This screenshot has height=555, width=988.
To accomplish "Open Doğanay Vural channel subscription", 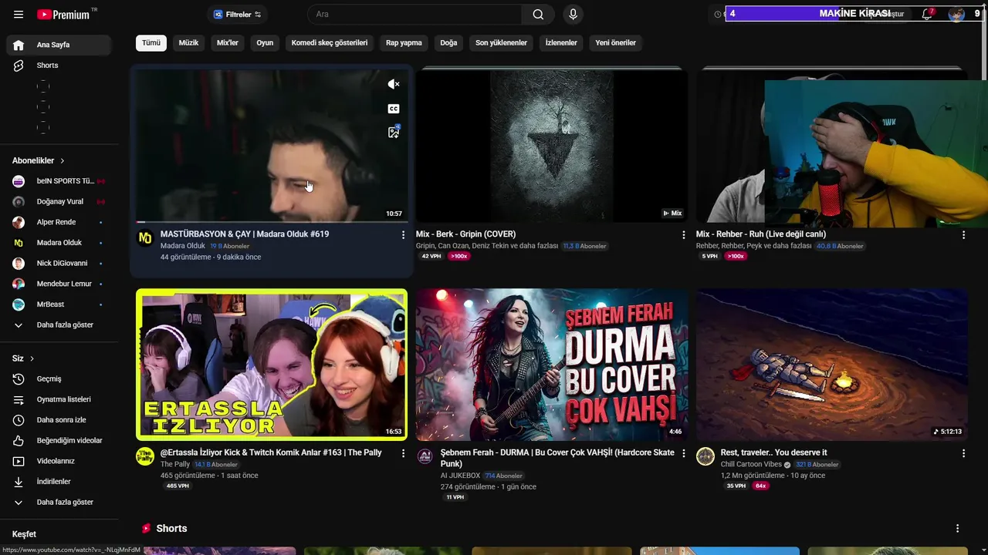I will point(59,202).
